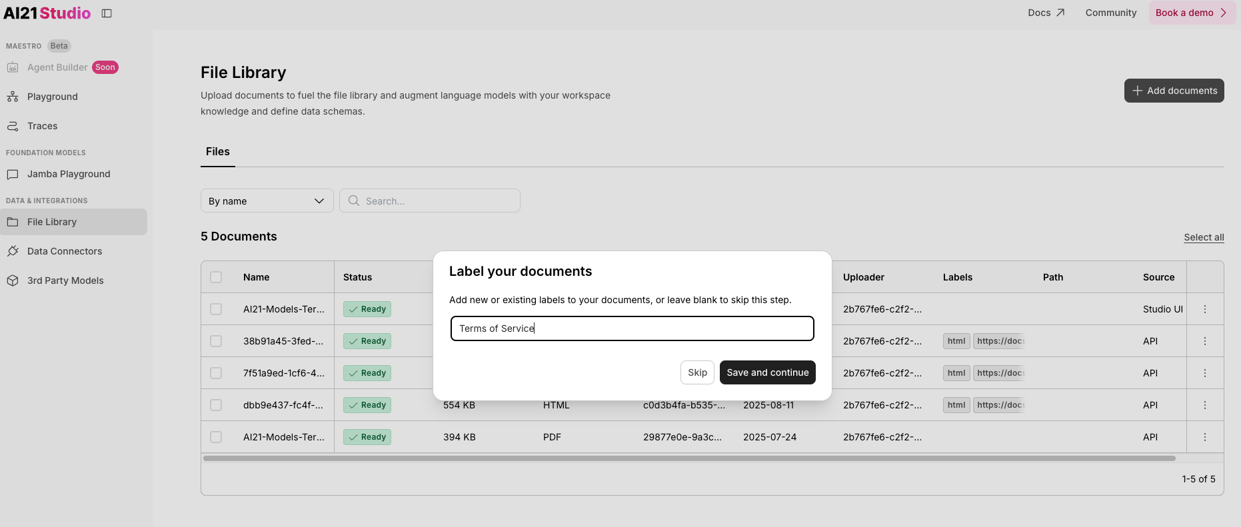Click chevron on Book a demo
The width and height of the screenshot is (1241, 527).
point(1224,13)
